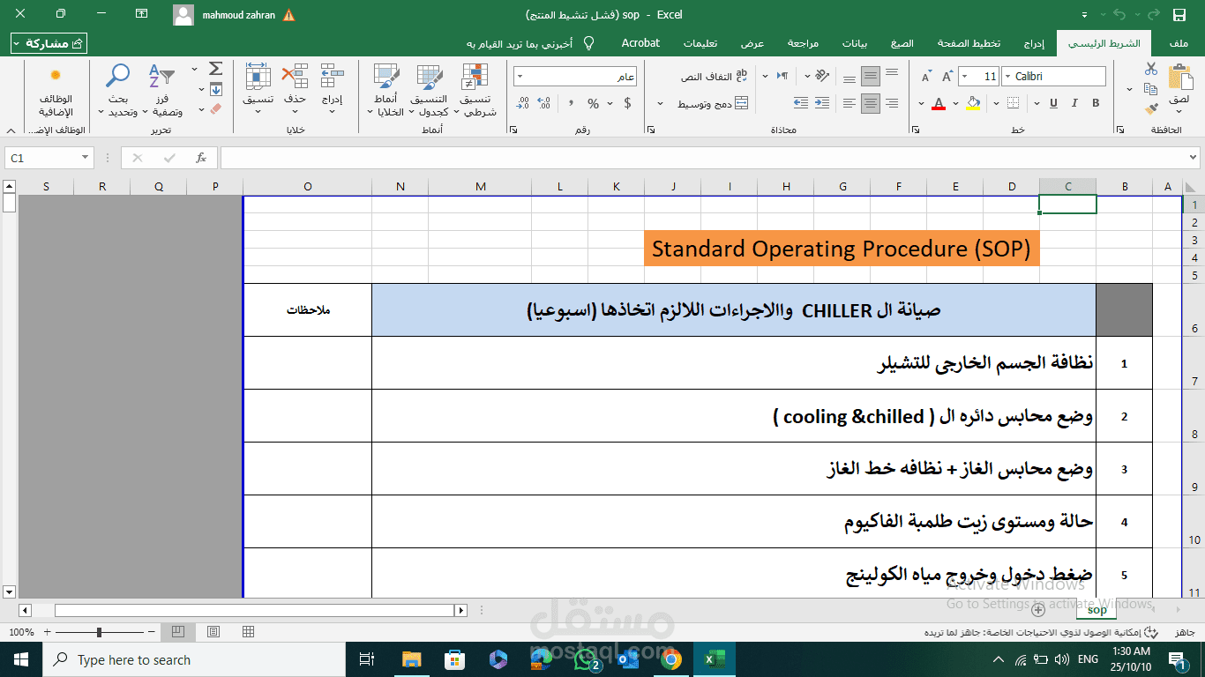
Task: Click the Decrease Font Size icon
Action: (925, 77)
